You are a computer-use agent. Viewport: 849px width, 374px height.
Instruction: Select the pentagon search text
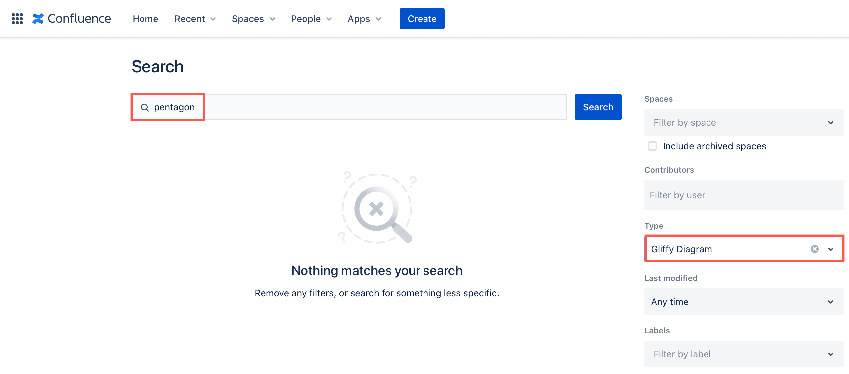pos(174,107)
